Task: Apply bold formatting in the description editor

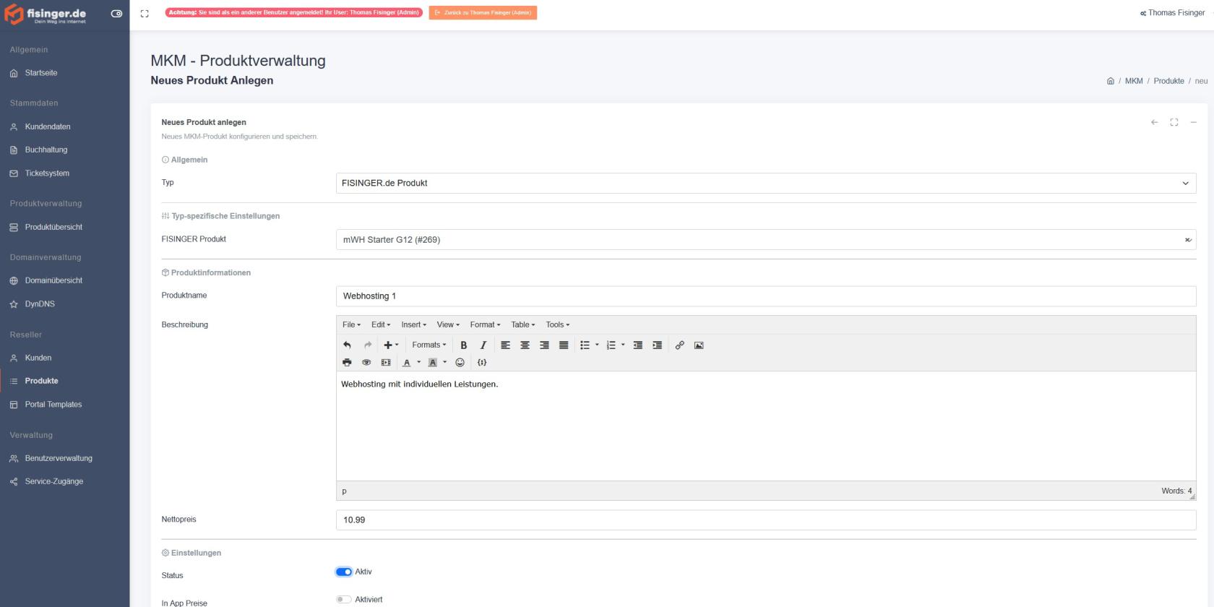Action: 464,345
